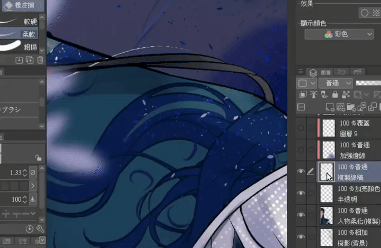Select the 橡皮擦 eraser tool tab
381x248 pixels.
click(22, 5)
